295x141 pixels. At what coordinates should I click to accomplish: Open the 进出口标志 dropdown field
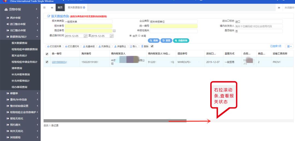259,22
